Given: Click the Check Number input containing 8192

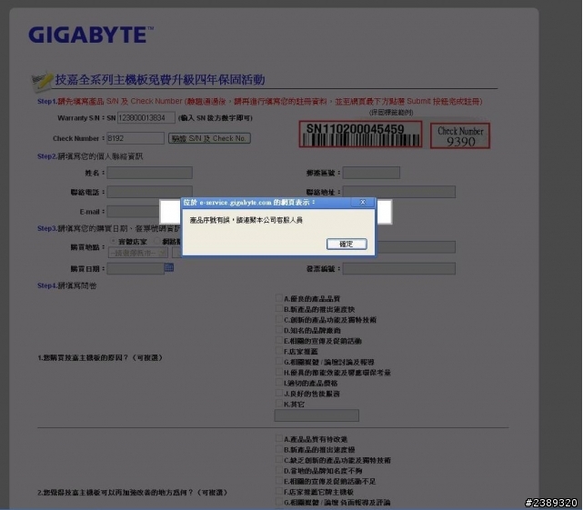Looking at the screenshot, I should 136,138.
